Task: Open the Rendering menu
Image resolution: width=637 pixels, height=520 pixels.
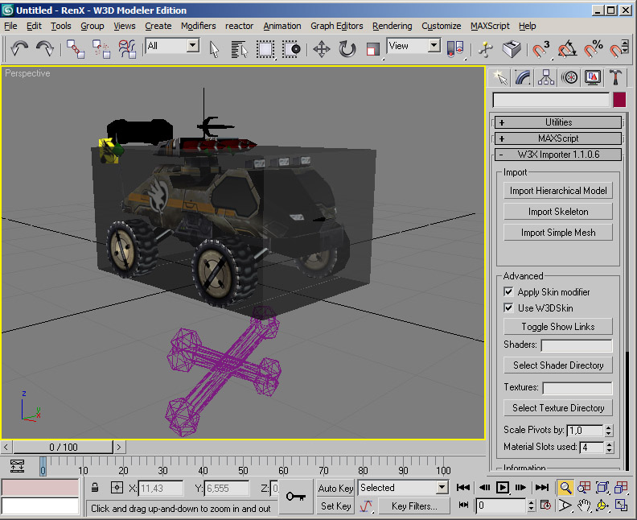Action: 392,26
